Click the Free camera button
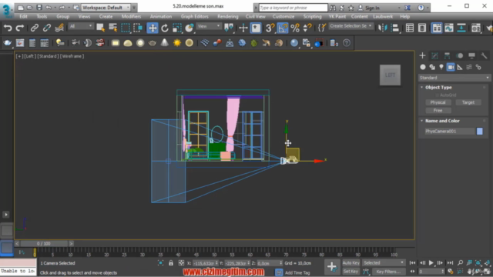The width and height of the screenshot is (493, 277). [438, 111]
